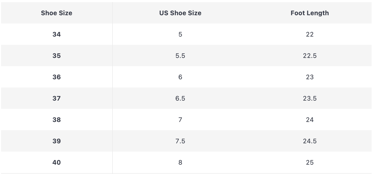Click foot length 22.5 cell

[310, 56]
